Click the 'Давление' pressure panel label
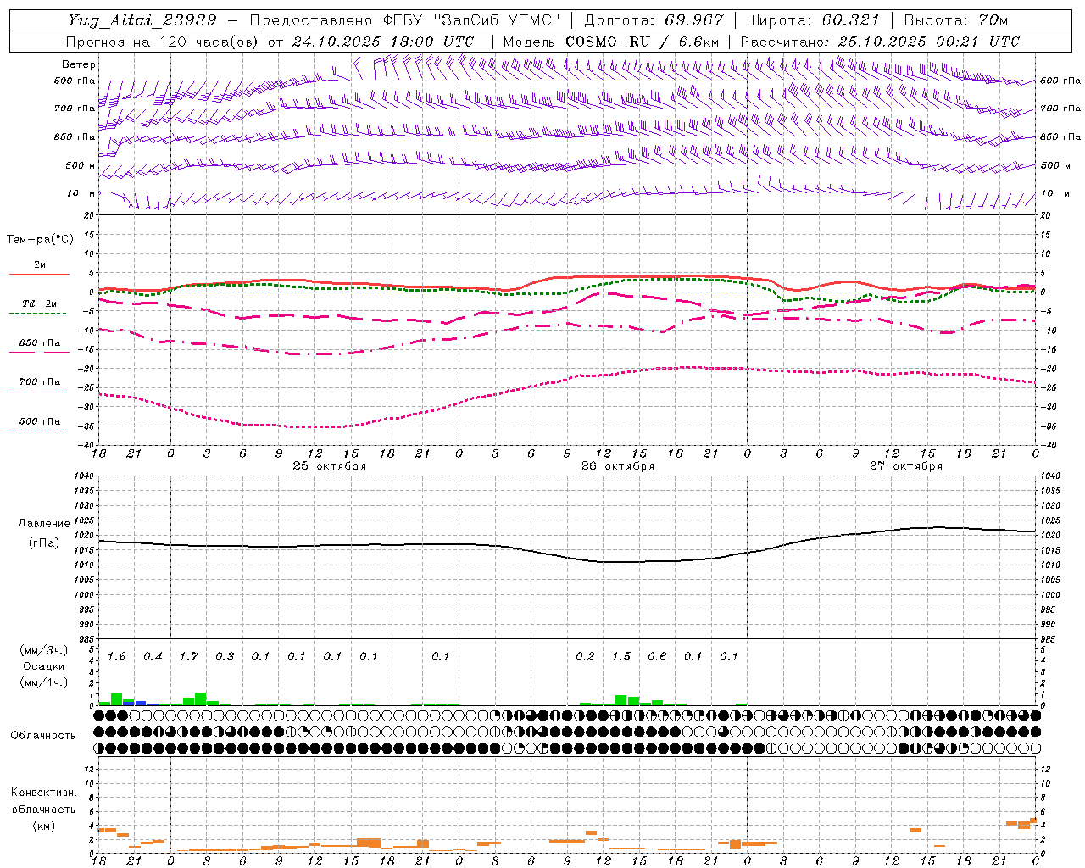Screen dimensions: 1085x868 (x=44, y=524)
